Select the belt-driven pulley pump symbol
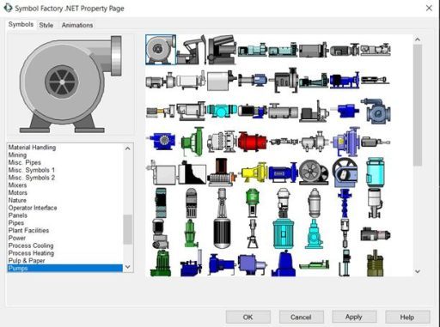440x327 pixels. point(345,173)
